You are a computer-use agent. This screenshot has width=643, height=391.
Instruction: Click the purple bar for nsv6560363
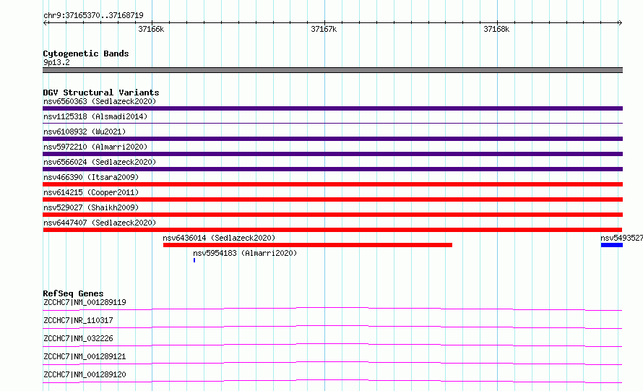[x=332, y=108]
